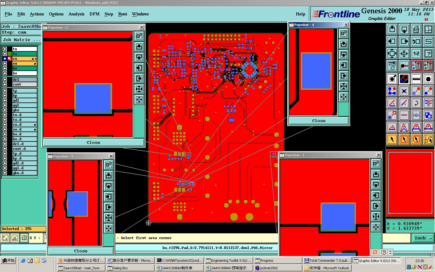
Task: Click Close button in Popview 3
Action: coord(81,251)
